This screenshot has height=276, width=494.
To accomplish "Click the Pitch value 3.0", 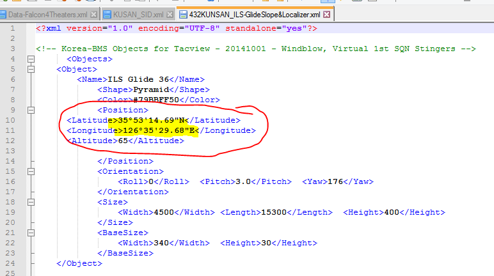I will click(x=243, y=181).
